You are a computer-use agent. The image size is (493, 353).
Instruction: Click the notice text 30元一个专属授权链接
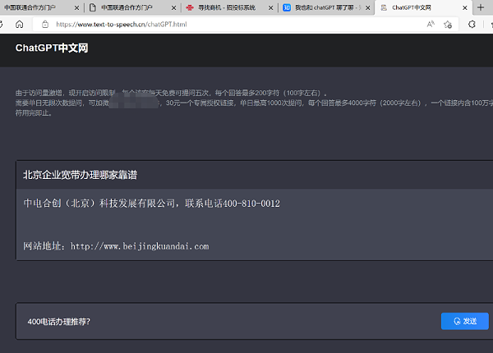[200, 103]
